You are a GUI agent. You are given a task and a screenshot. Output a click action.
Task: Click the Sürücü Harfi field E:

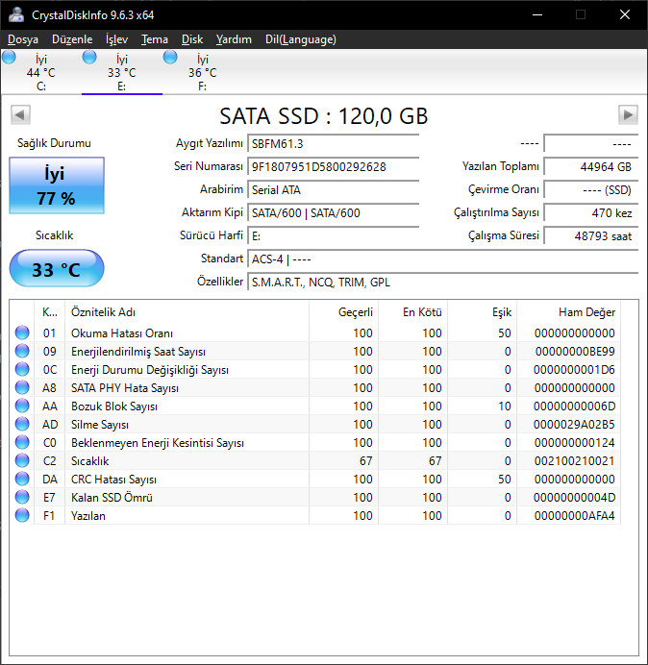(x=333, y=235)
